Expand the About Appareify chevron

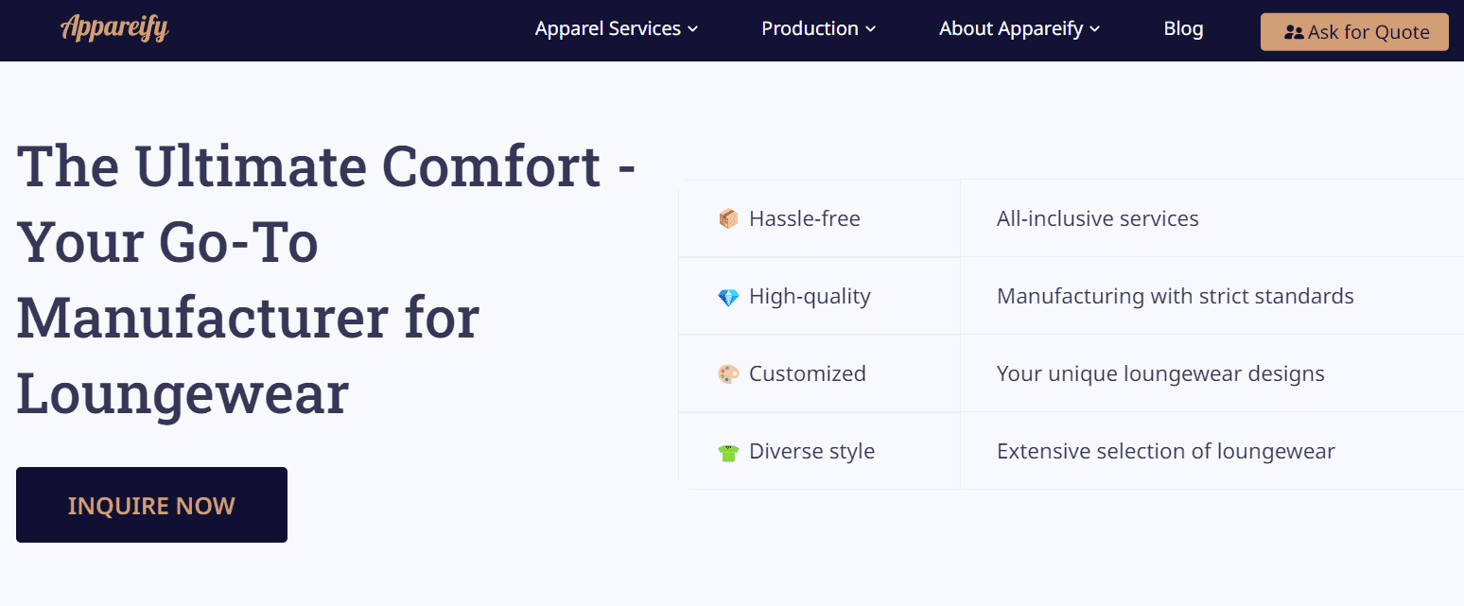click(x=1094, y=29)
